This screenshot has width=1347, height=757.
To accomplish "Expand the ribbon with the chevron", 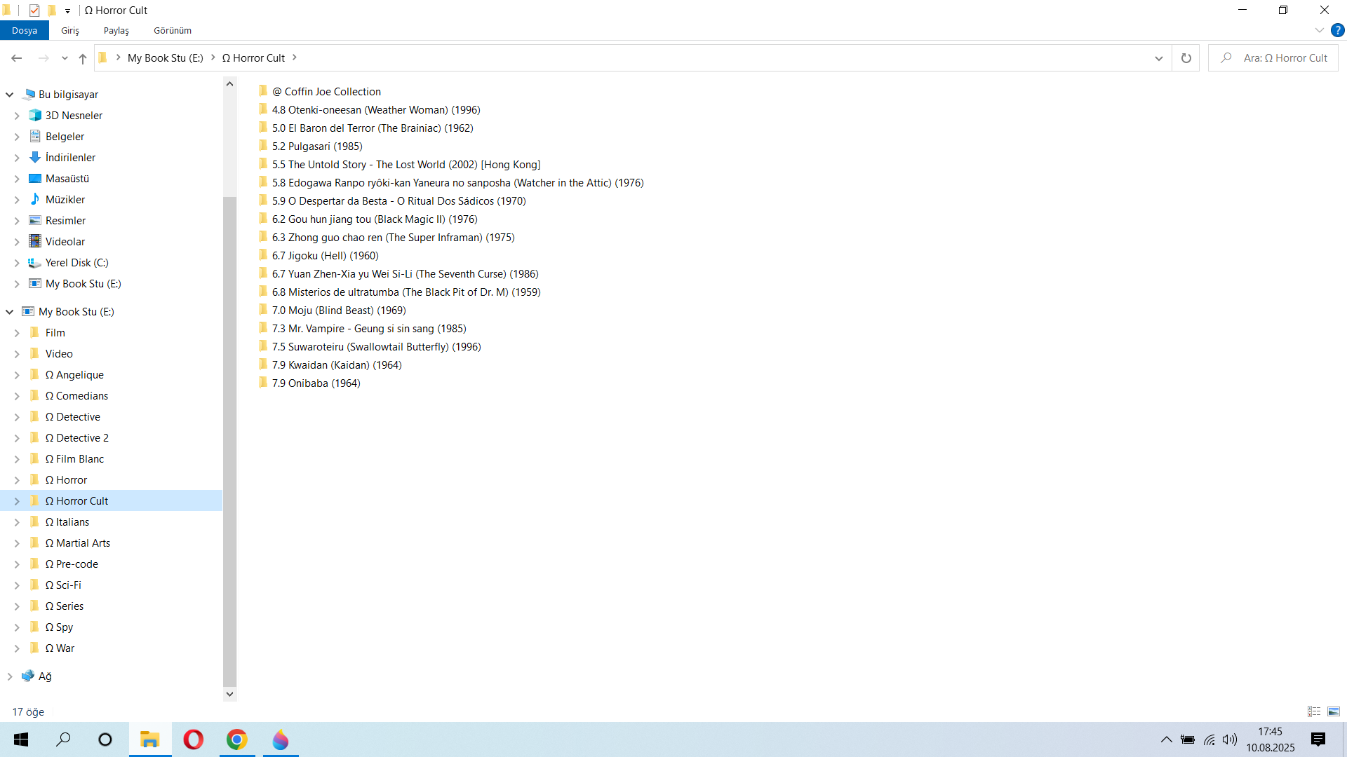I will 1319,30.
